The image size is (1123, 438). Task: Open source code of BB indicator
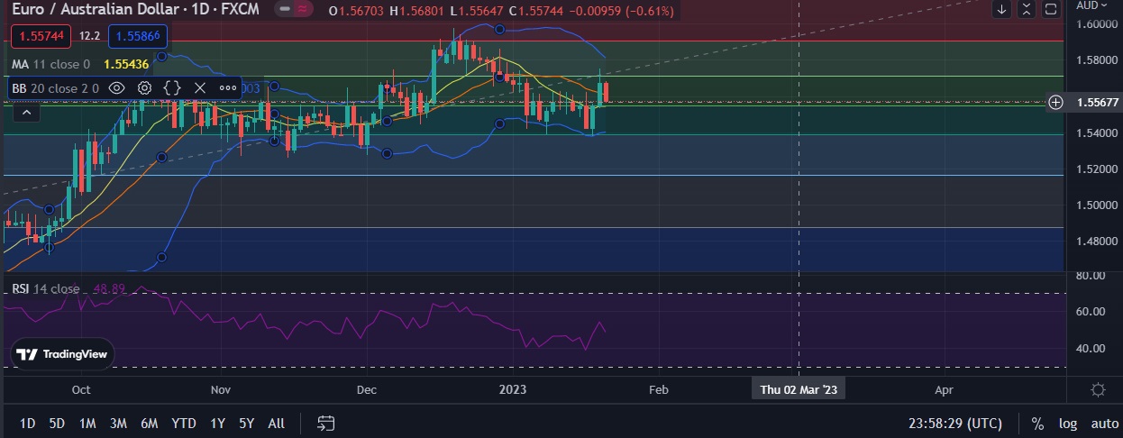click(172, 88)
